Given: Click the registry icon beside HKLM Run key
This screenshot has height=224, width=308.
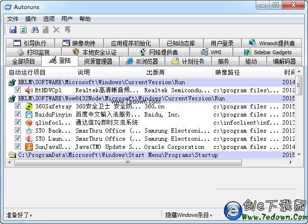Looking at the screenshot, I should click(x=12, y=82).
